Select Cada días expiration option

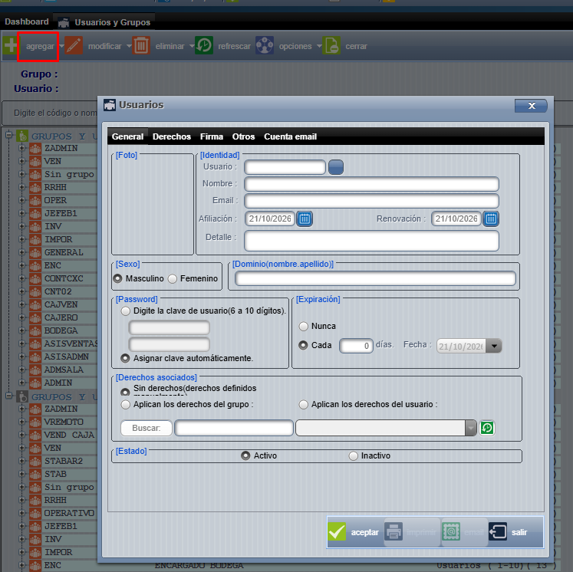click(x=303, y=345)
